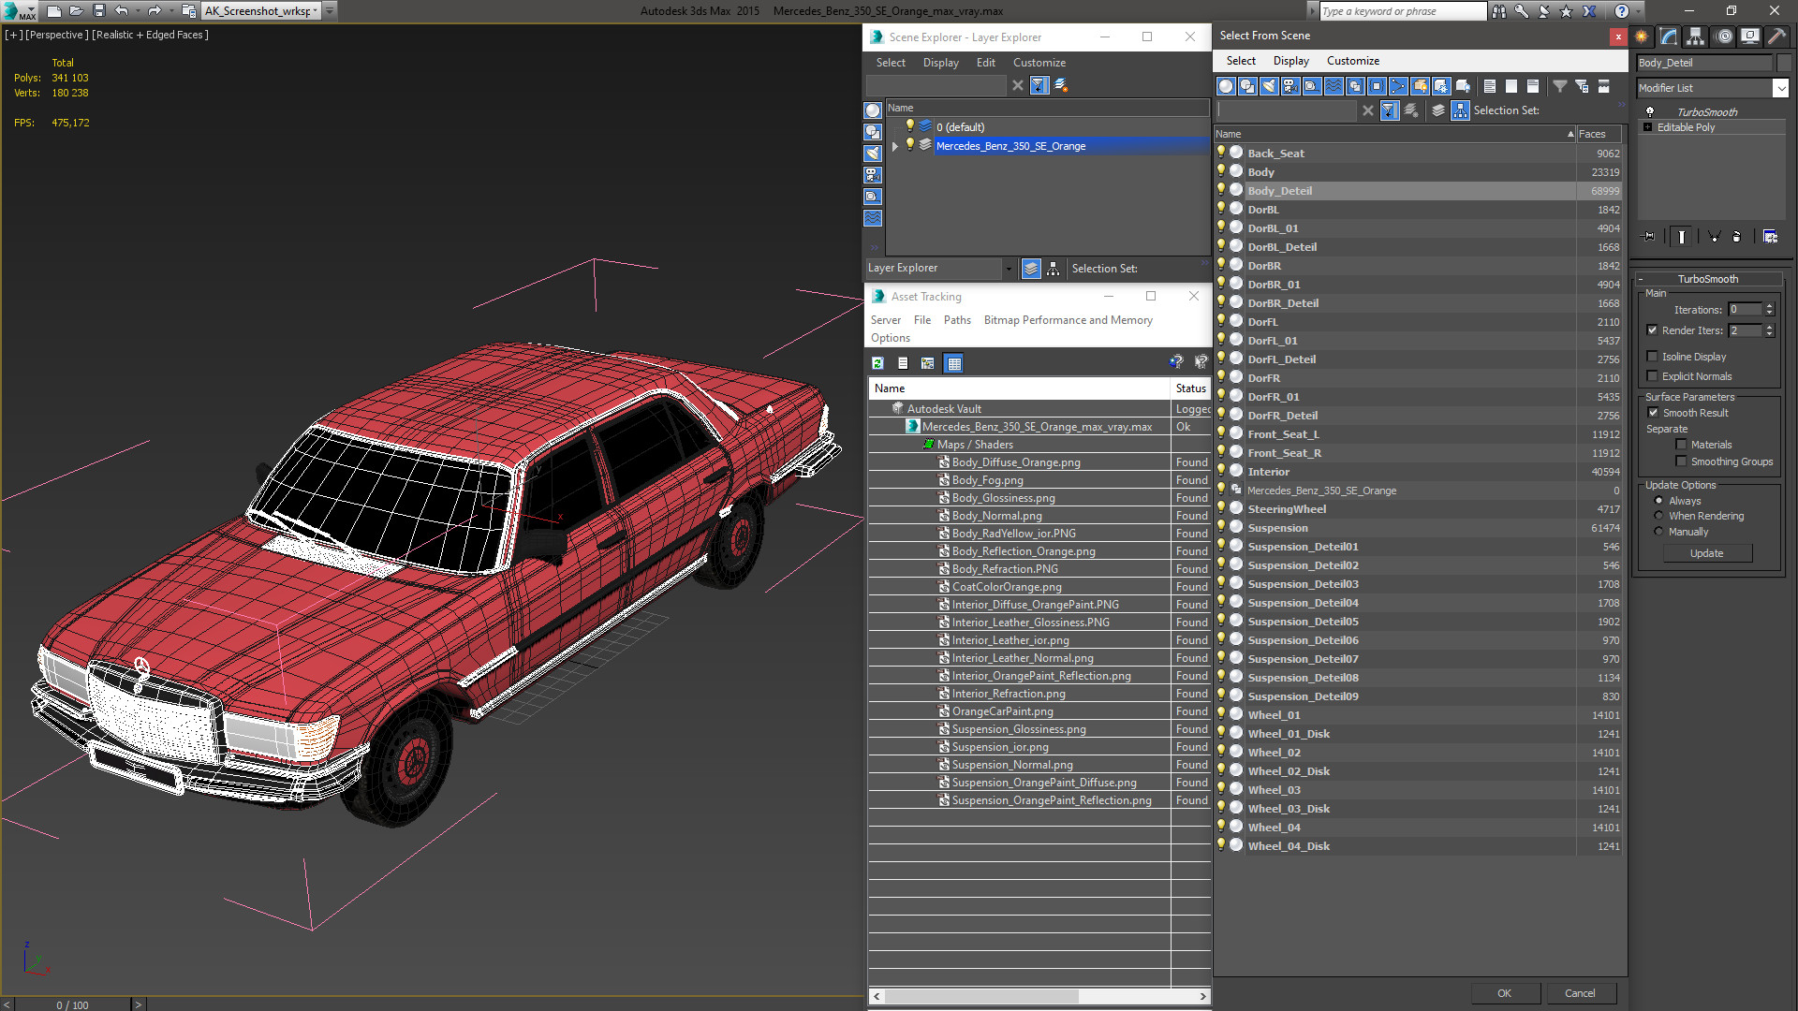Toggle Display Shapes filter in Select From Scene
The height and width of the screenshot is (1011, 1798).
(1247, 86)
